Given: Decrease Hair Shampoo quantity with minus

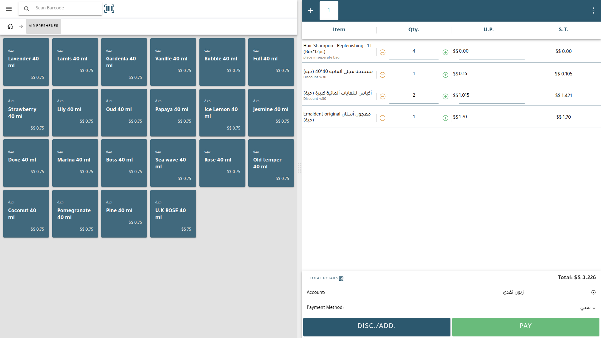Looking at the screenshot, I should click(383, 52).
